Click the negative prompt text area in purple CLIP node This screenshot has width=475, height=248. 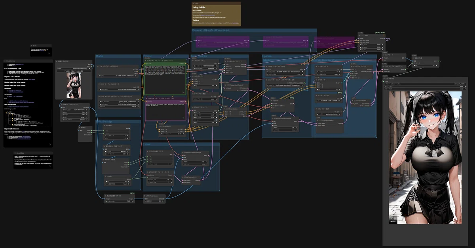(x=165, y=112)
